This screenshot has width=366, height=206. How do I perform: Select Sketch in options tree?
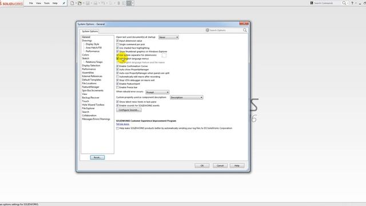[85, 58]
